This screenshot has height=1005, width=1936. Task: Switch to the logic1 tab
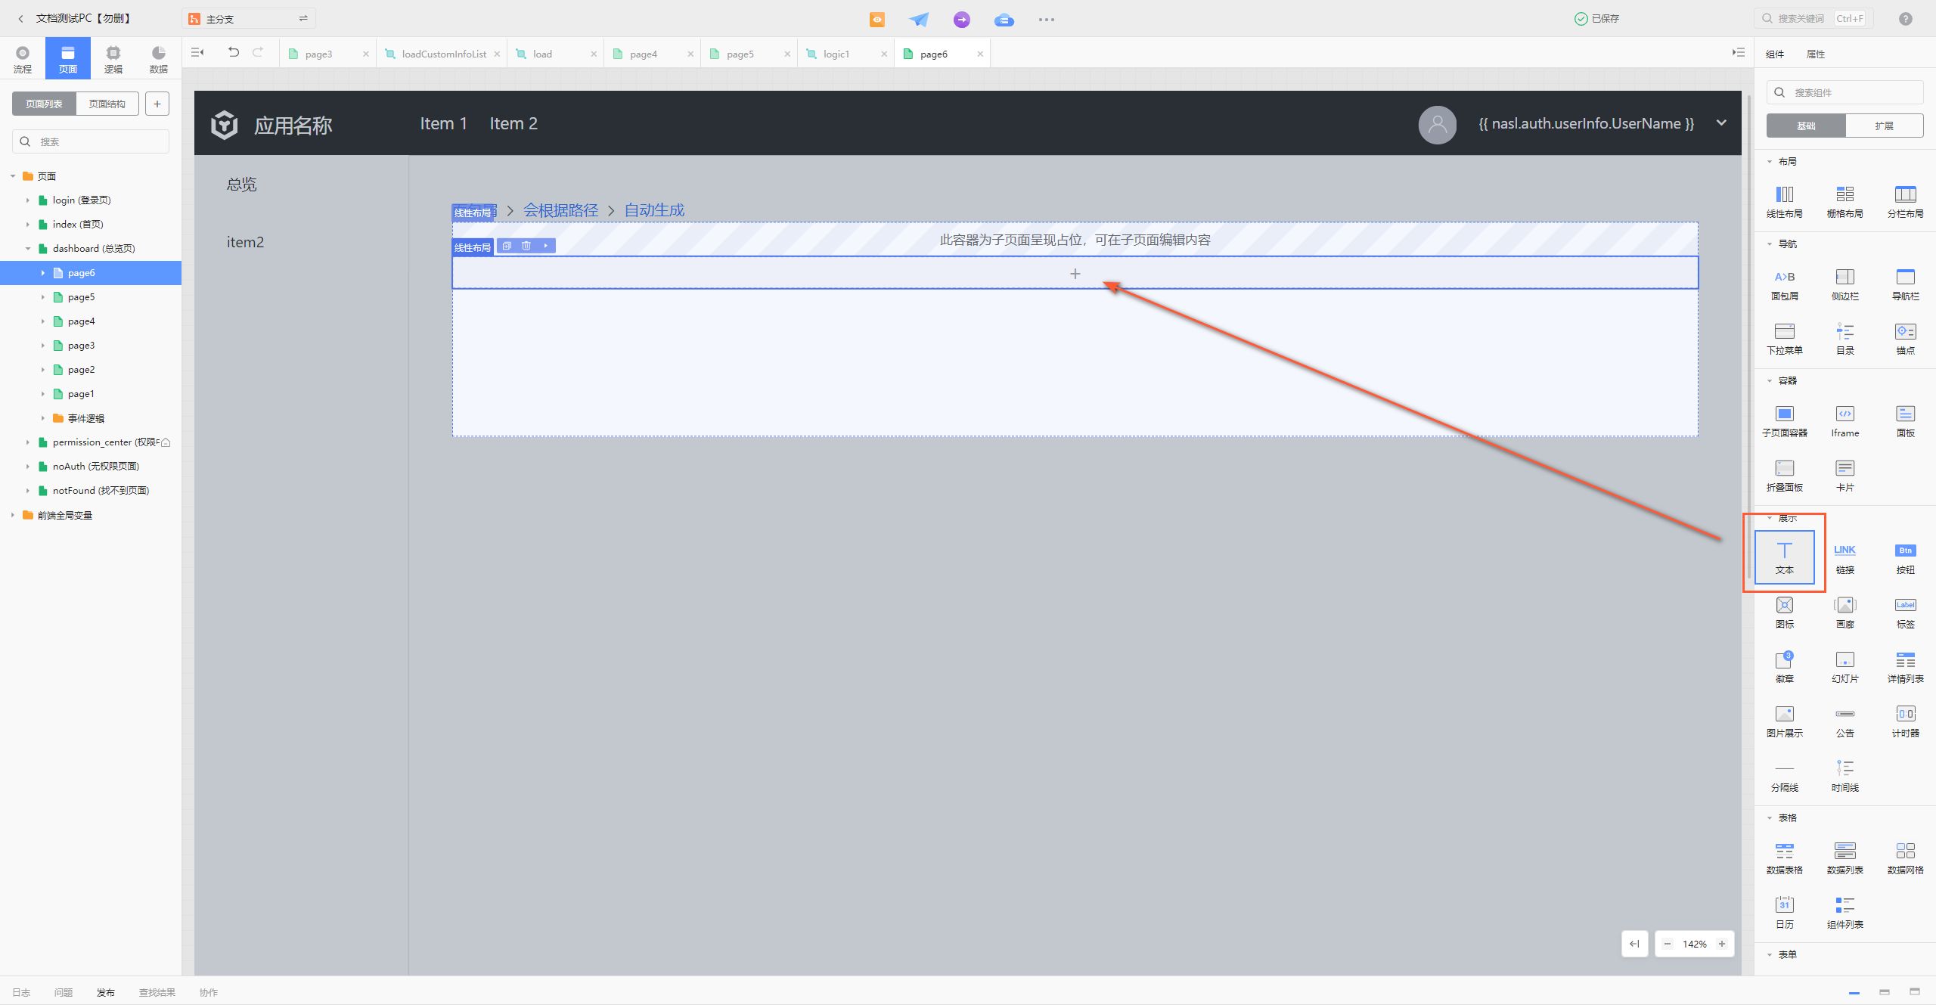[x=836, y=54]
